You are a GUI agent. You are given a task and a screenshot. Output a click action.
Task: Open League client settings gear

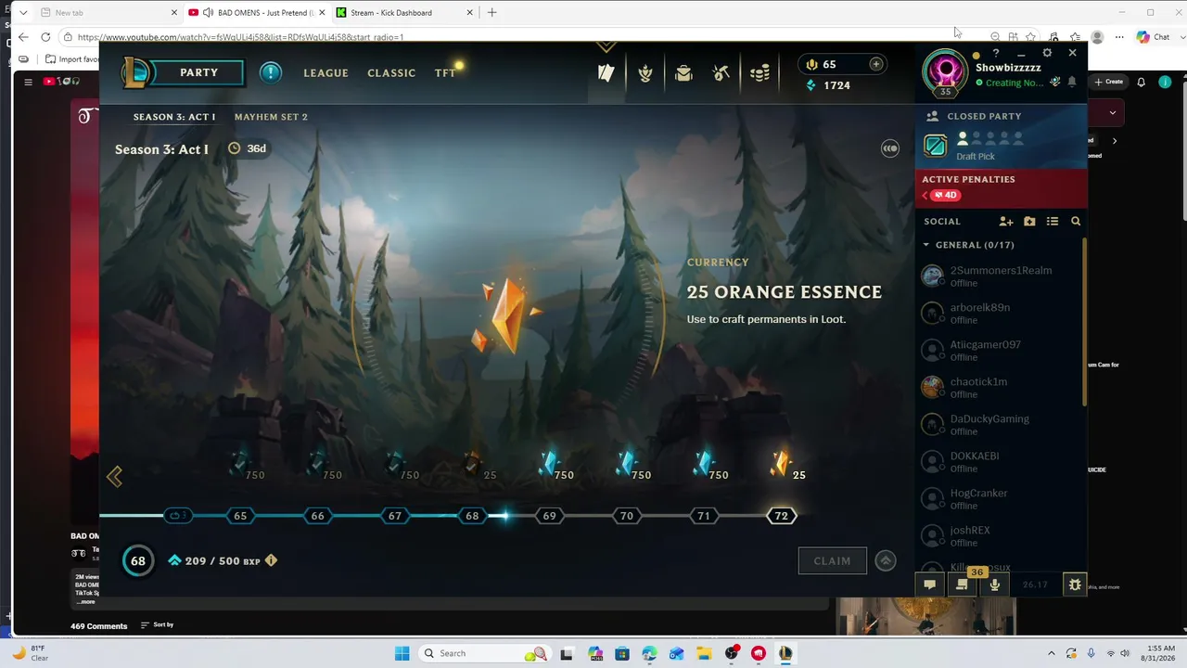pos(1047,54)
